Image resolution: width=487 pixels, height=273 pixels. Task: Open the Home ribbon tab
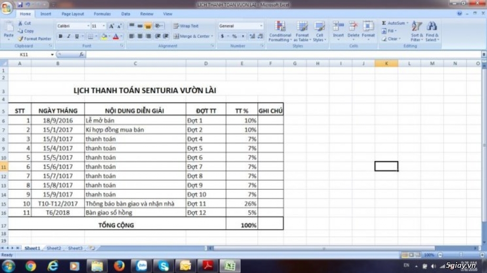pos(25,14)
